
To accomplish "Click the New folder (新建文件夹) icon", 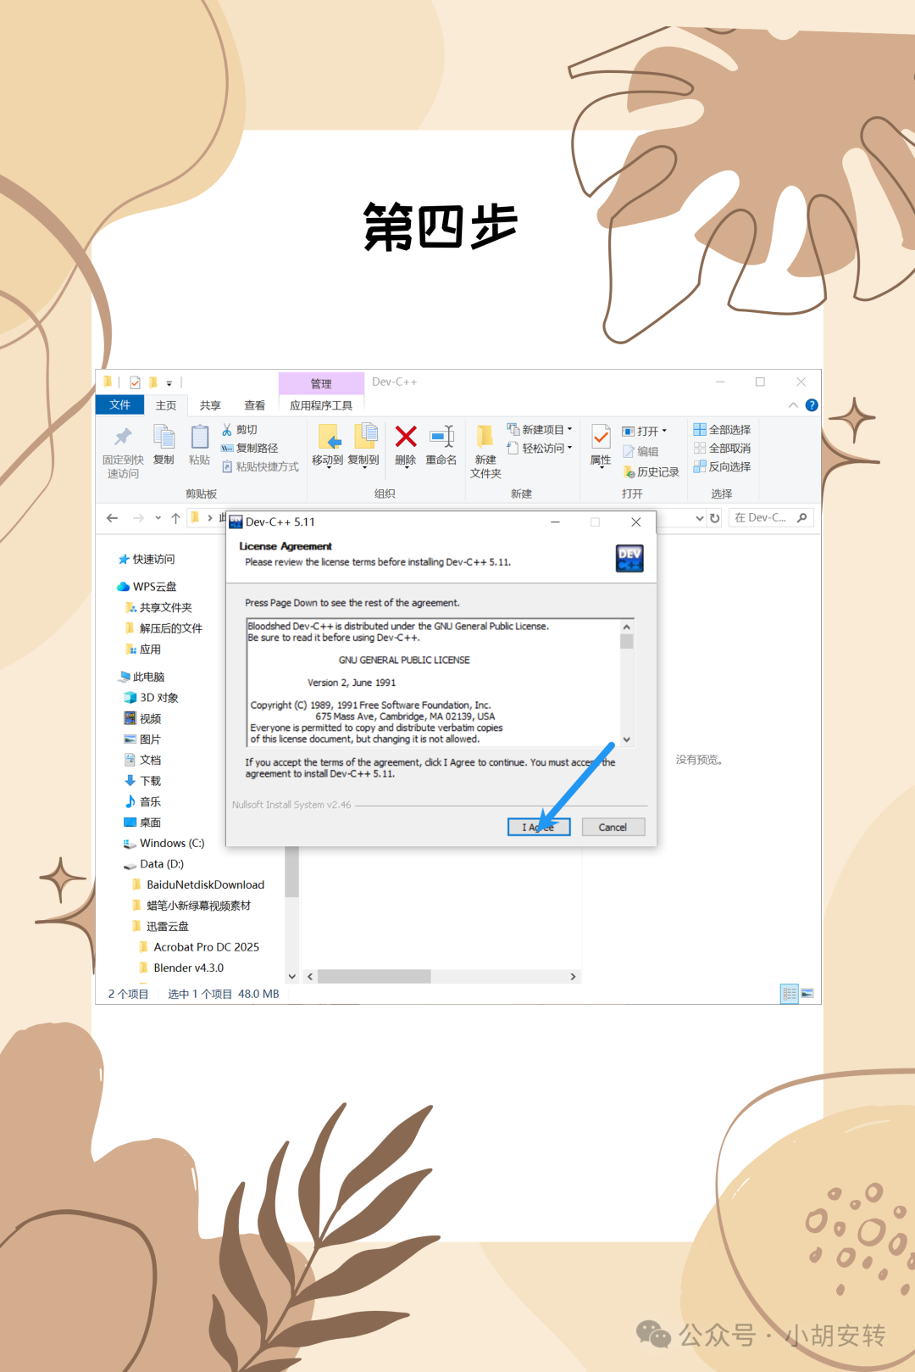I will click(x=485, y=436).
